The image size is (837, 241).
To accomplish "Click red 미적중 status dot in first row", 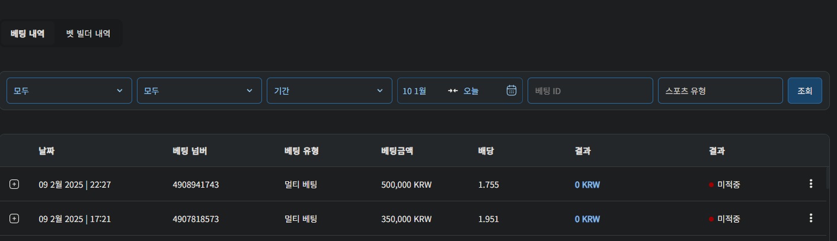I will [711, 185].
